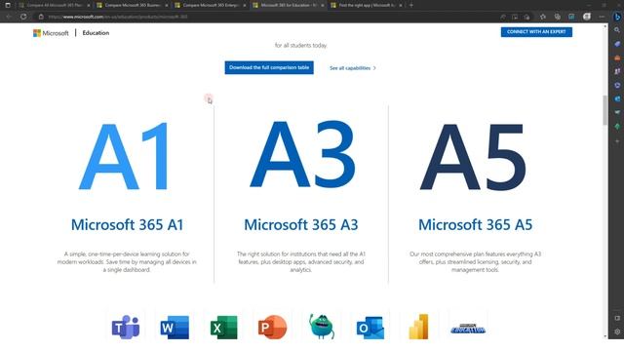Open the sidebar Tools briefcase icon
This screenshot has height=351, width=624.
coord(617,58)
